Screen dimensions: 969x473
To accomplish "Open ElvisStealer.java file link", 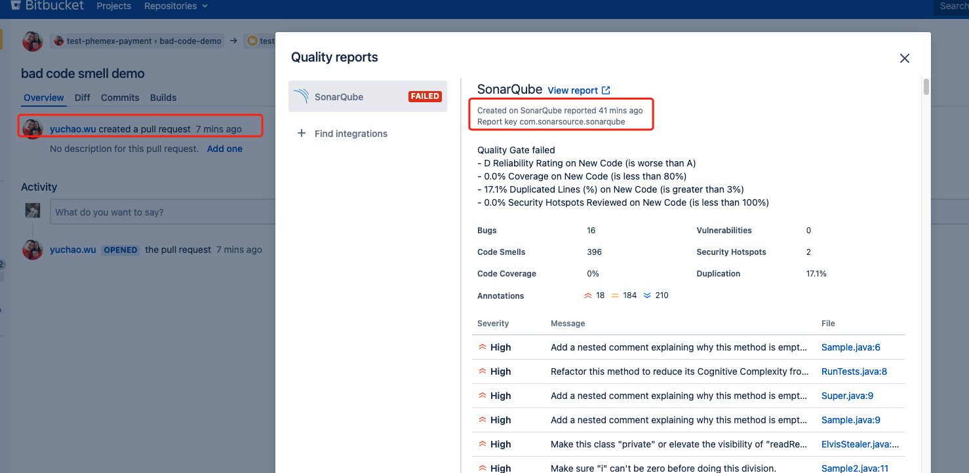I will click(x=860, y=444).
